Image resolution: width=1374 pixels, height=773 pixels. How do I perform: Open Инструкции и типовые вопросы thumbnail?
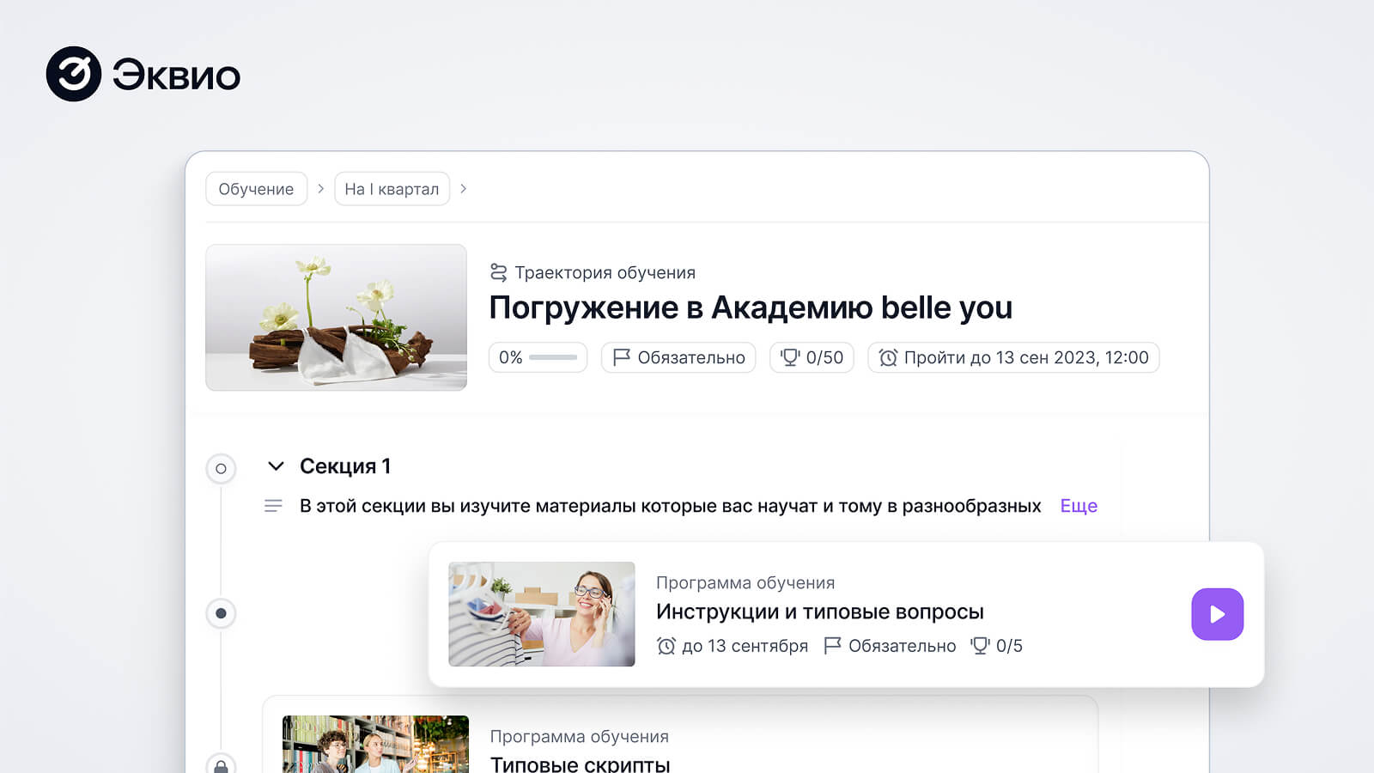coord(542,614)
